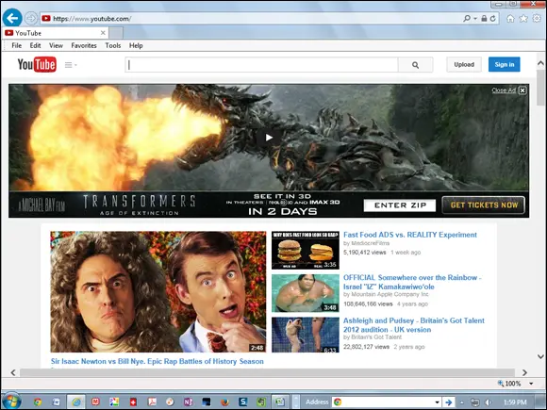Open favorites star icon
Screen dimensions: 547x410
[x=523, y=19]
